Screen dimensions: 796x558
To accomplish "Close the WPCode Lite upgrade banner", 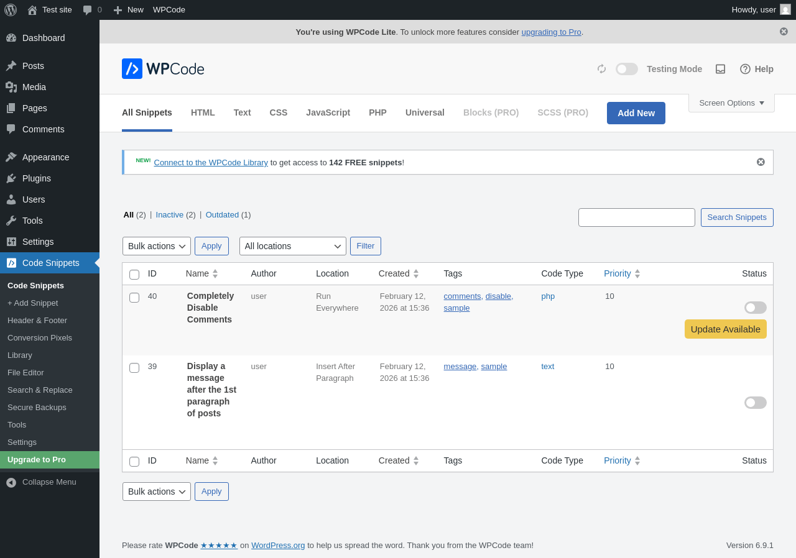I will [784, 32].
